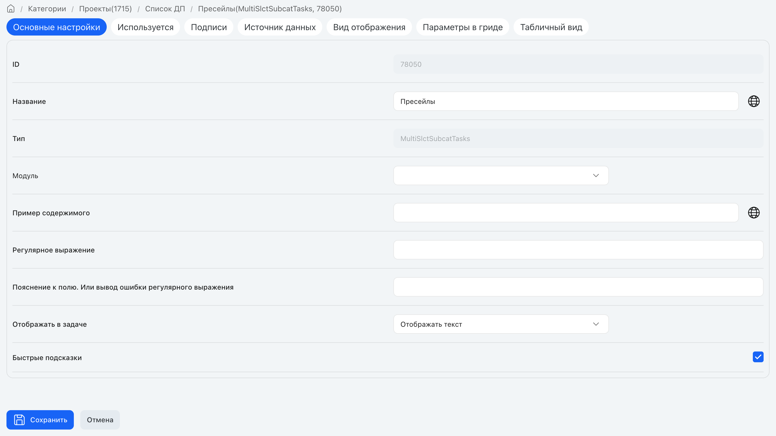Switch to Источник данных tab
776x436 pixels.
click(x=280, y=27)
